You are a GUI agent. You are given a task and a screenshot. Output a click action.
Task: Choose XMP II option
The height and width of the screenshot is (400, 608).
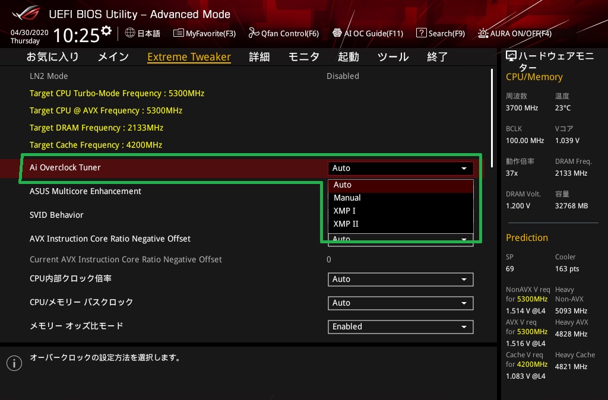(x=401, y=224)
